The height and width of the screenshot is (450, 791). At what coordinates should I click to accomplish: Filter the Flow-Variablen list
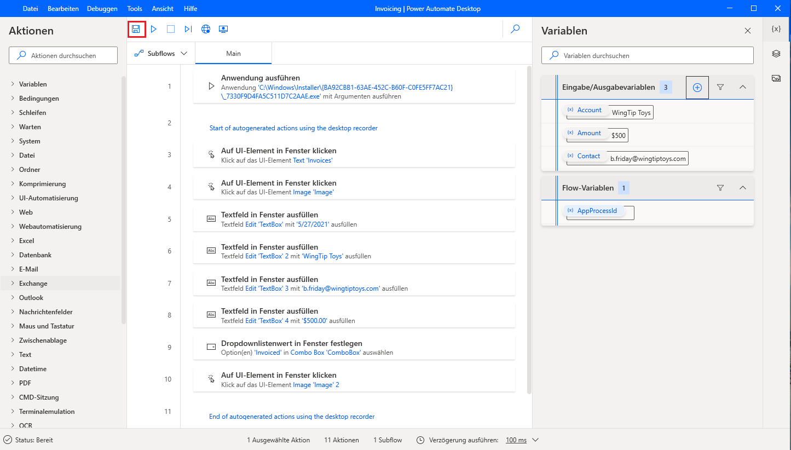point(720,188)
